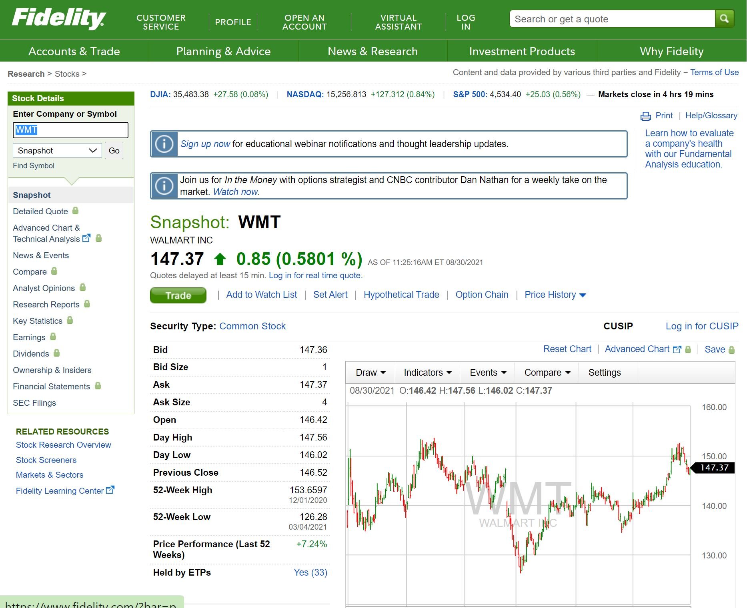
Task: Expand the Price History dropdown
Action: [555, 295]
